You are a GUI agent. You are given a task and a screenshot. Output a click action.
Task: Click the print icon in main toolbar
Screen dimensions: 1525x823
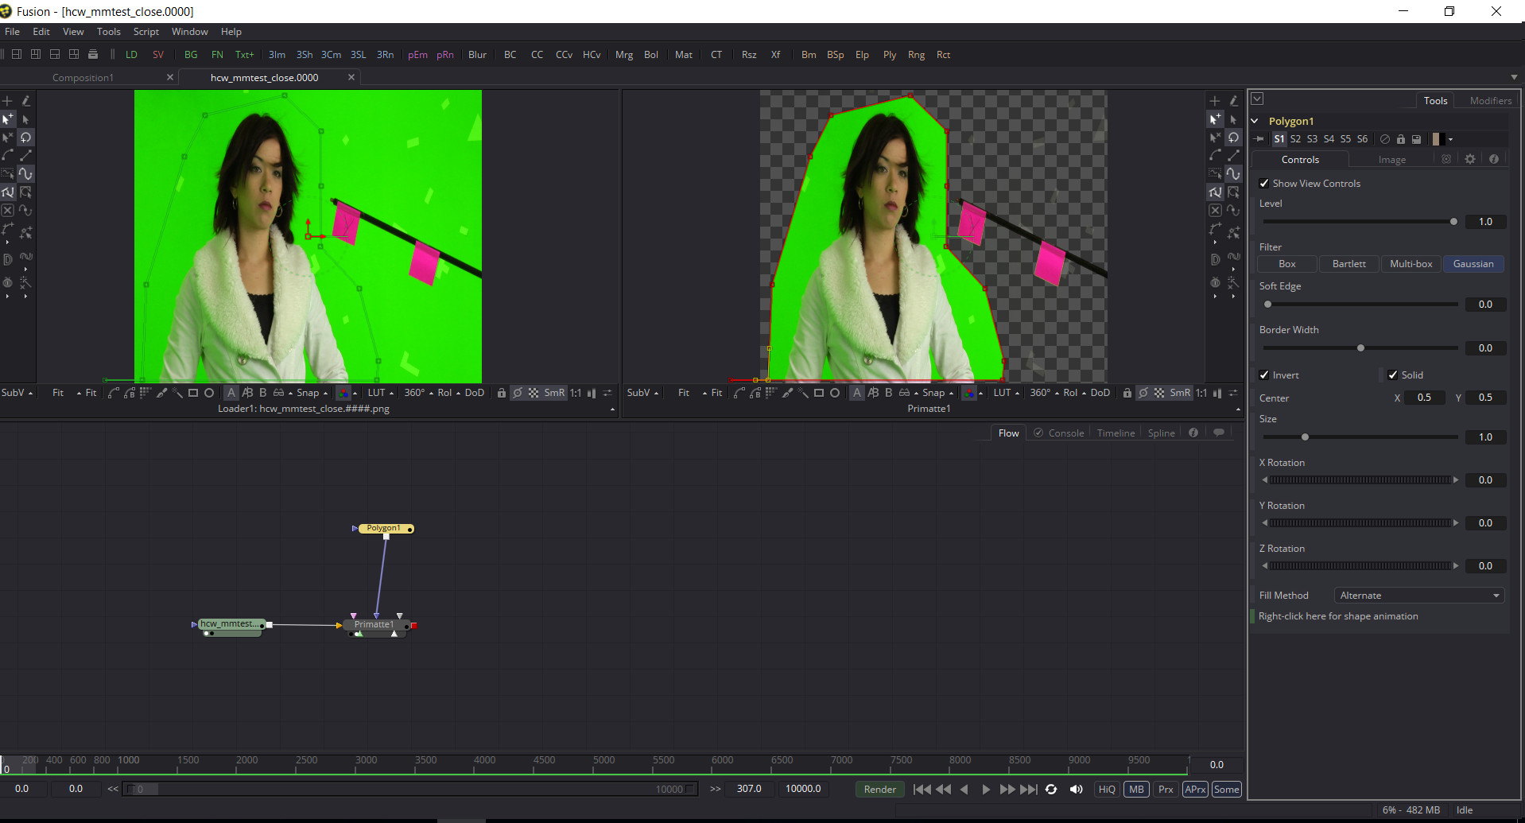tap(93, 54)
